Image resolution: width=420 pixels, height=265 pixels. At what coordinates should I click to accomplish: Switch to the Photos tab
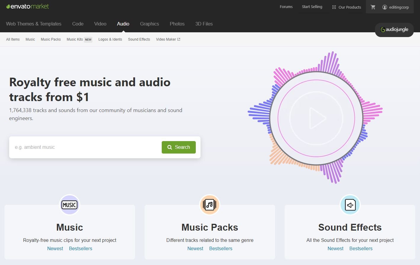(x=177, y=24)
